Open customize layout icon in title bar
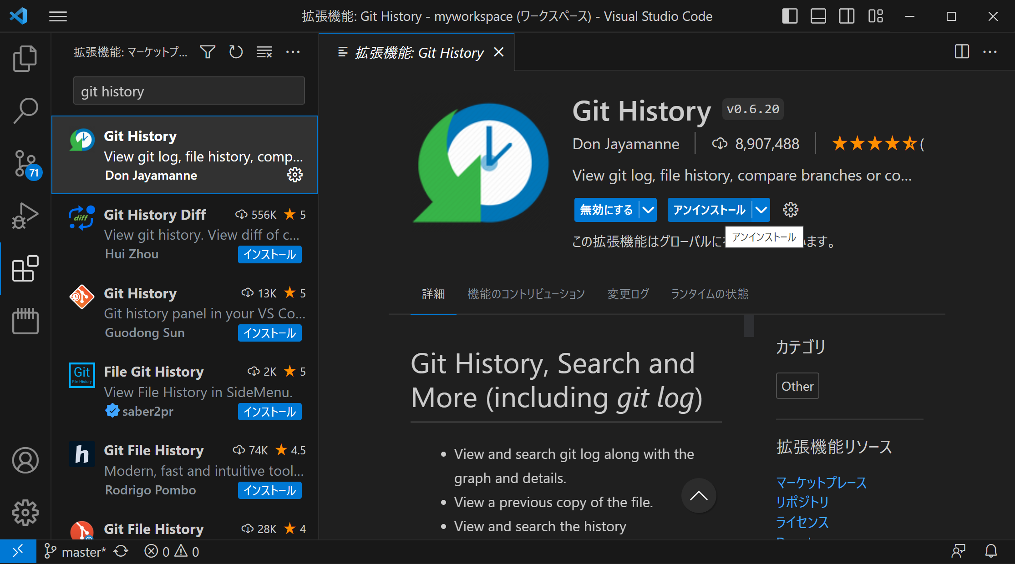This screenshot has height=564, width=1015. 875,16
